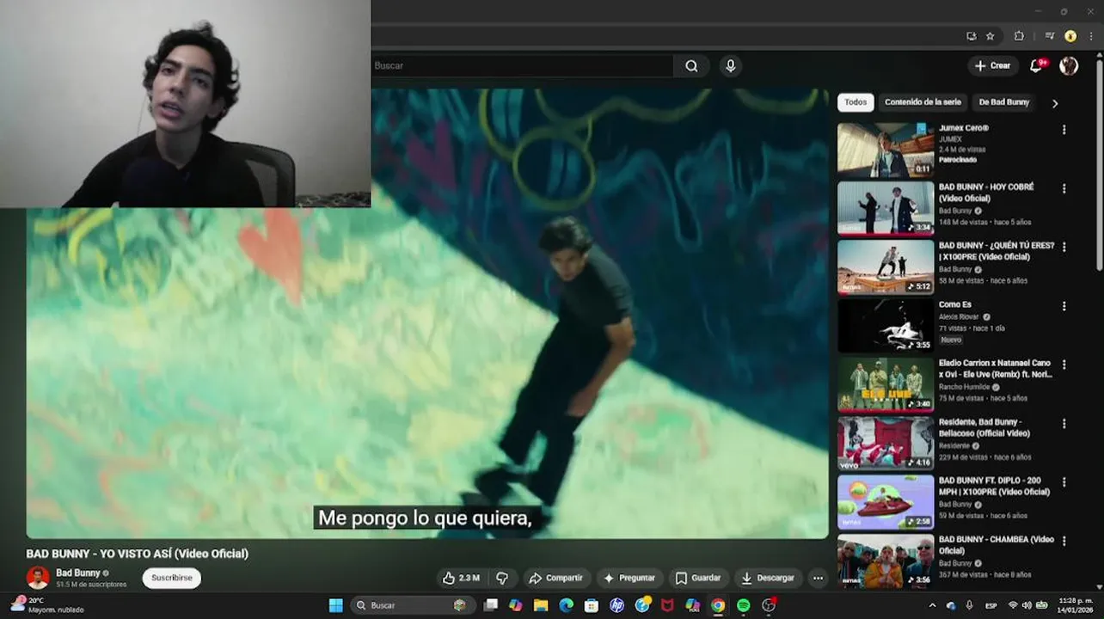Open options menu for Ele Uve Remix

point(1064,365)
